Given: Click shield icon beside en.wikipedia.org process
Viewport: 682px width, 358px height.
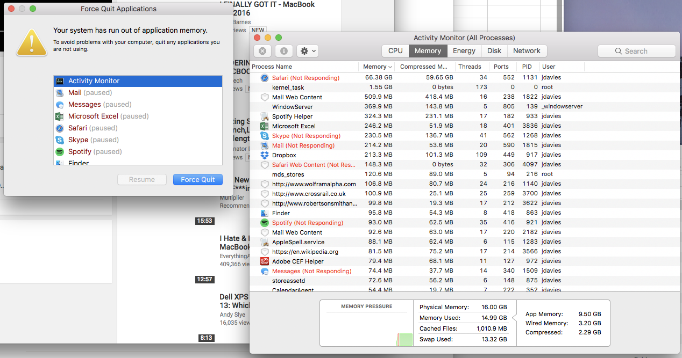Looking at the screenshot, I should pos(265,252).
